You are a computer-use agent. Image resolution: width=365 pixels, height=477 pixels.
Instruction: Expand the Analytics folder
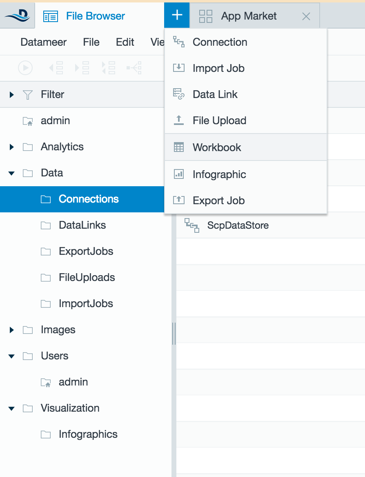pyautogui.click(x=11, y=147)
